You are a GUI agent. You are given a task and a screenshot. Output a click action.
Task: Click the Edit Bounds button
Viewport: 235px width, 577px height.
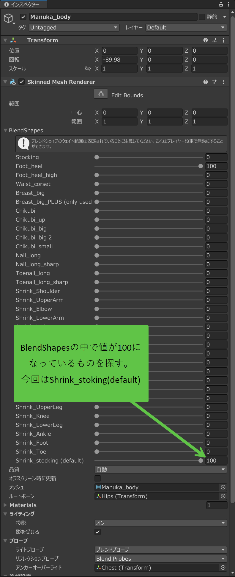coord(101,94)
